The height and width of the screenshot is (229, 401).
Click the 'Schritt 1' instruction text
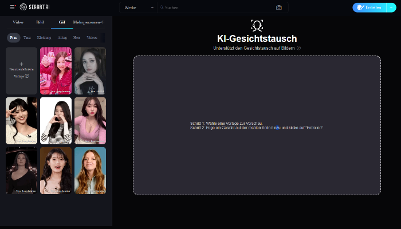pyautogui.click(x=226, y=124)
